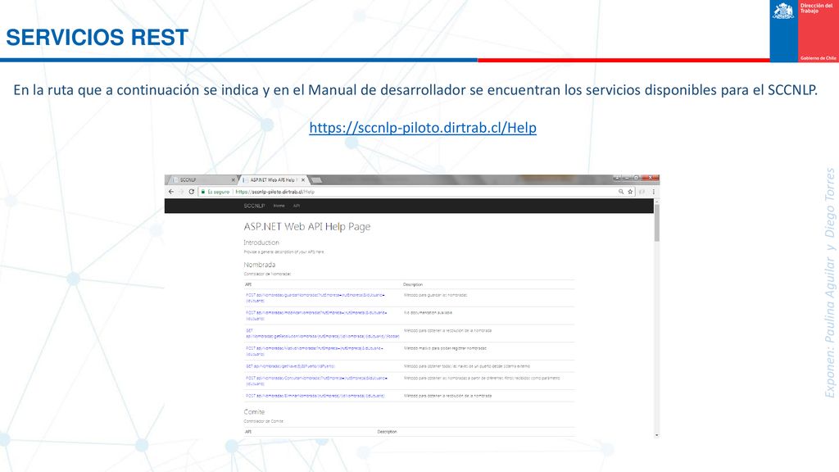839x472 pixels.
Task: Open the POST guardarNombradas API link
Action: pos(315,297)
